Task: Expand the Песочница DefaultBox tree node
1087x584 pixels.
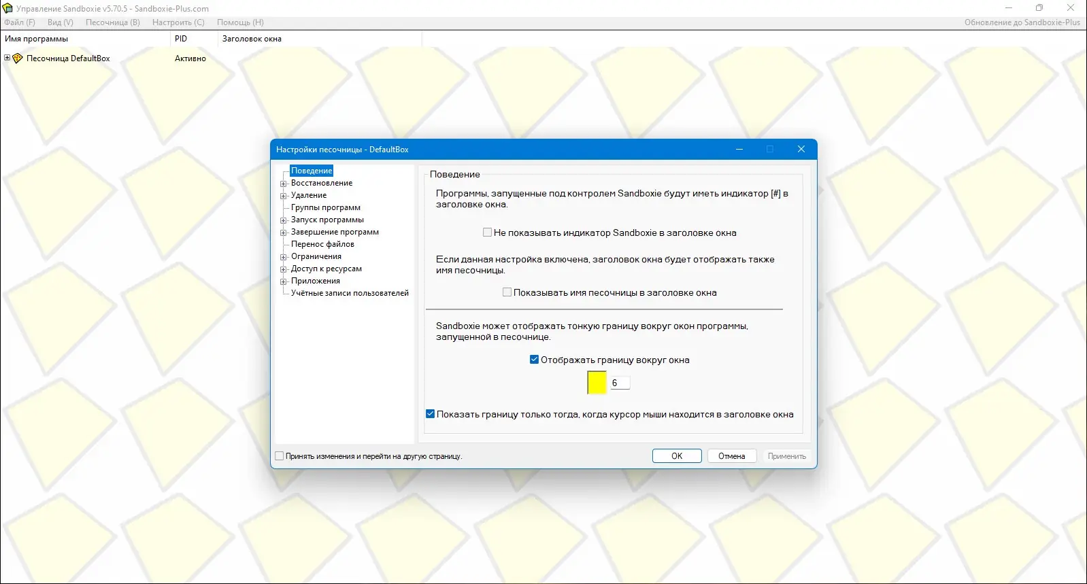Action: click(x=7, y=58)
